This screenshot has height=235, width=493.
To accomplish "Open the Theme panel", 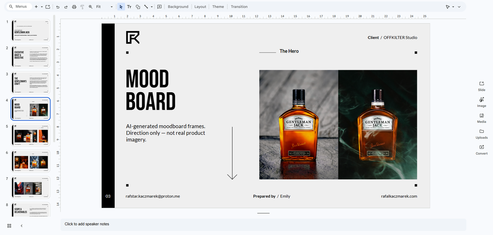I will (x=218, y=7).
